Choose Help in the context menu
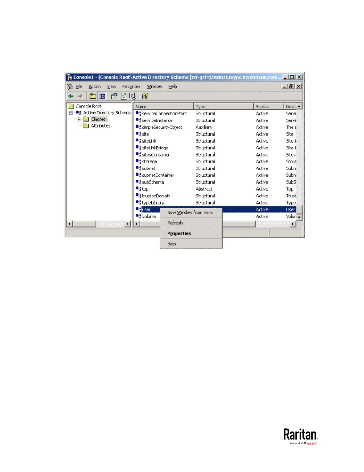Image resolution: width=364 pixels, height=472 pixels. [191, 244]
